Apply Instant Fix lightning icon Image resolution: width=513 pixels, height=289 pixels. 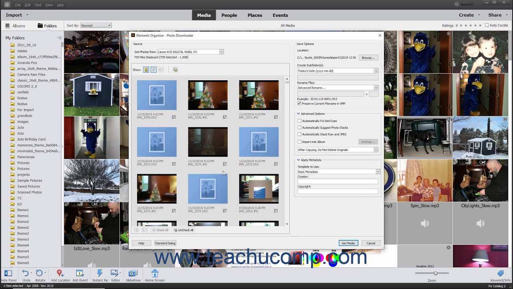tap(100, 273)
